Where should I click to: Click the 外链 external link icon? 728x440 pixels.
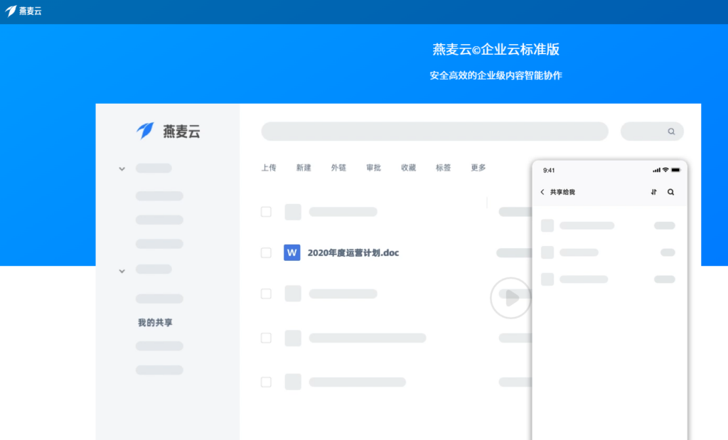(338, 168)
